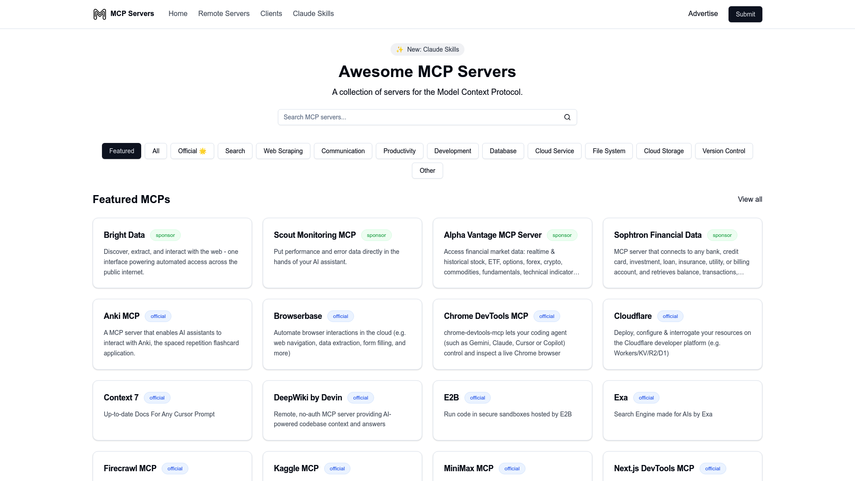Select the Version Control category
855x481 pixels.
coord(724,151)
